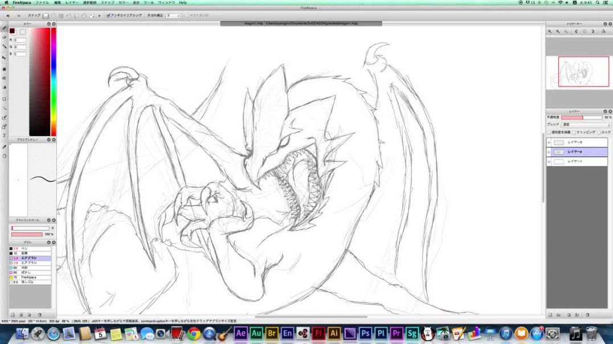The width and height of the screenshot is (613, 344).
Task: Select the ペン brush
Action: (30, 249)
